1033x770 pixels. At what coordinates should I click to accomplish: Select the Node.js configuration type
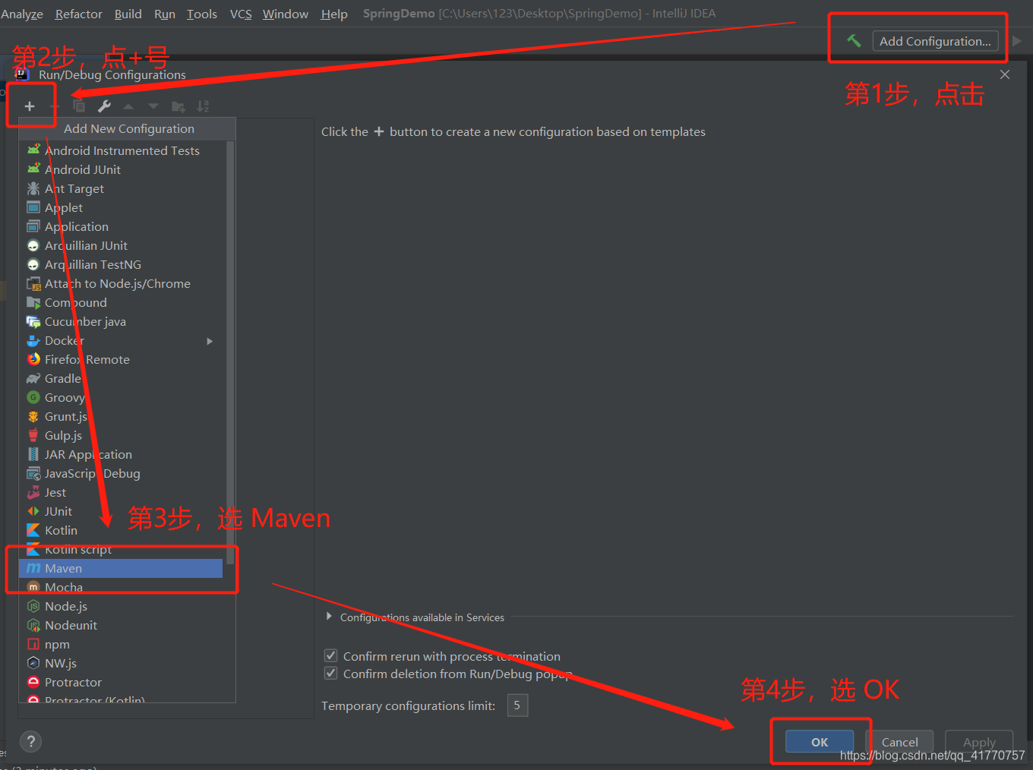click(122, 606)
